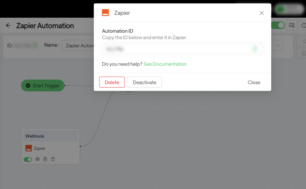306x189 pixels.
Task: Toggle the automation active switch in header
Action: coord(278,26)
